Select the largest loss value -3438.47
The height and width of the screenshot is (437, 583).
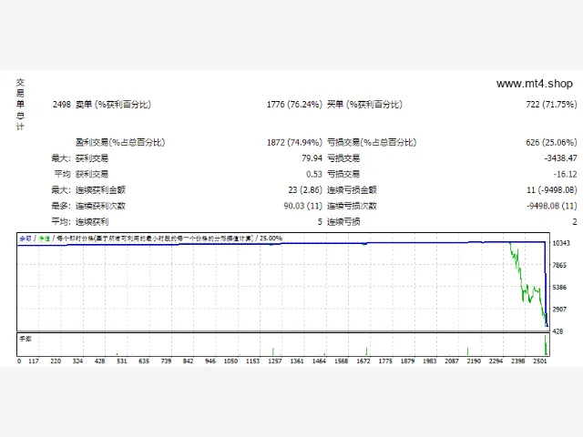[561, 158]
